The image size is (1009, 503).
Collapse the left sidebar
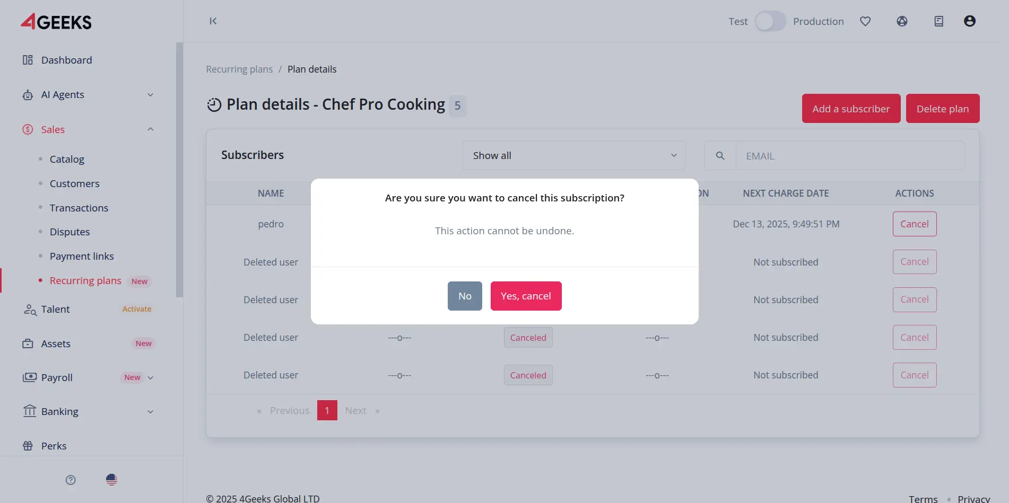click(213, 21)
